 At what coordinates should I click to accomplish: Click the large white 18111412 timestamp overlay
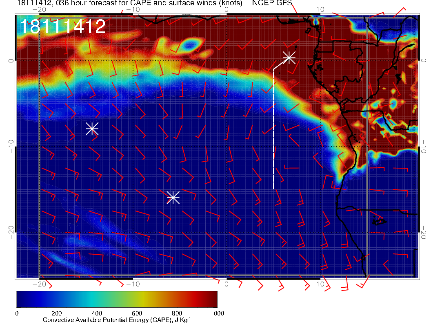click(x=62, y=27)
